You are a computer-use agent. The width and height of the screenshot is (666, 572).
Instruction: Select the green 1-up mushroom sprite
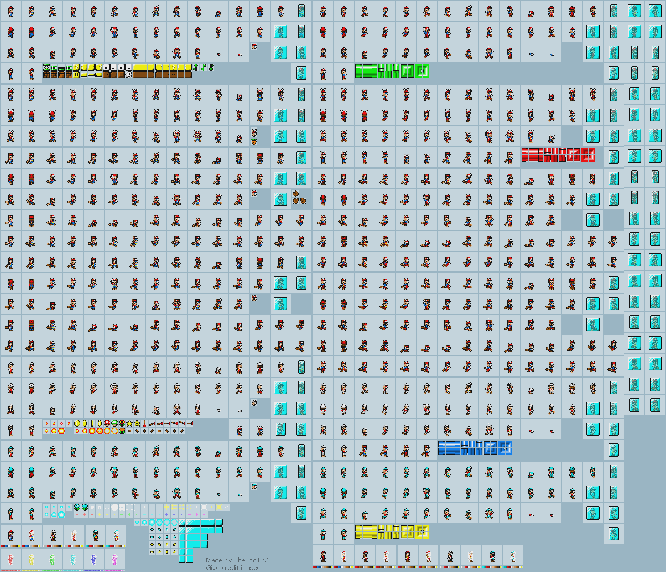[115, 423]
